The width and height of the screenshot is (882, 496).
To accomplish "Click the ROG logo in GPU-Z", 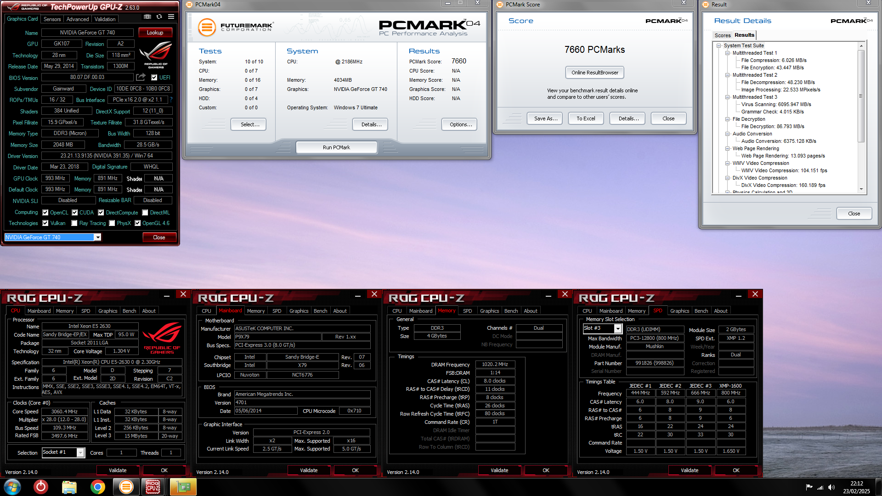I will click(156, 55).
